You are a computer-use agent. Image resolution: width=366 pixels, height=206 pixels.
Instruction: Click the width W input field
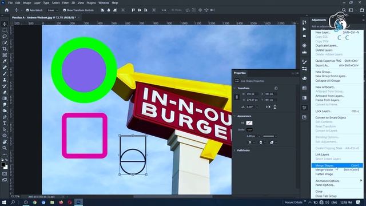[x=252, y=94]
